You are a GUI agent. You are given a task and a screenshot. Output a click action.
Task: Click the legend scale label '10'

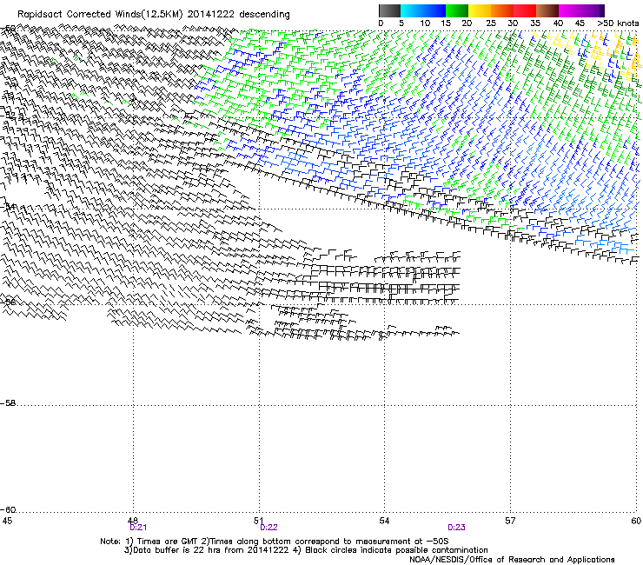click(425, 23)
